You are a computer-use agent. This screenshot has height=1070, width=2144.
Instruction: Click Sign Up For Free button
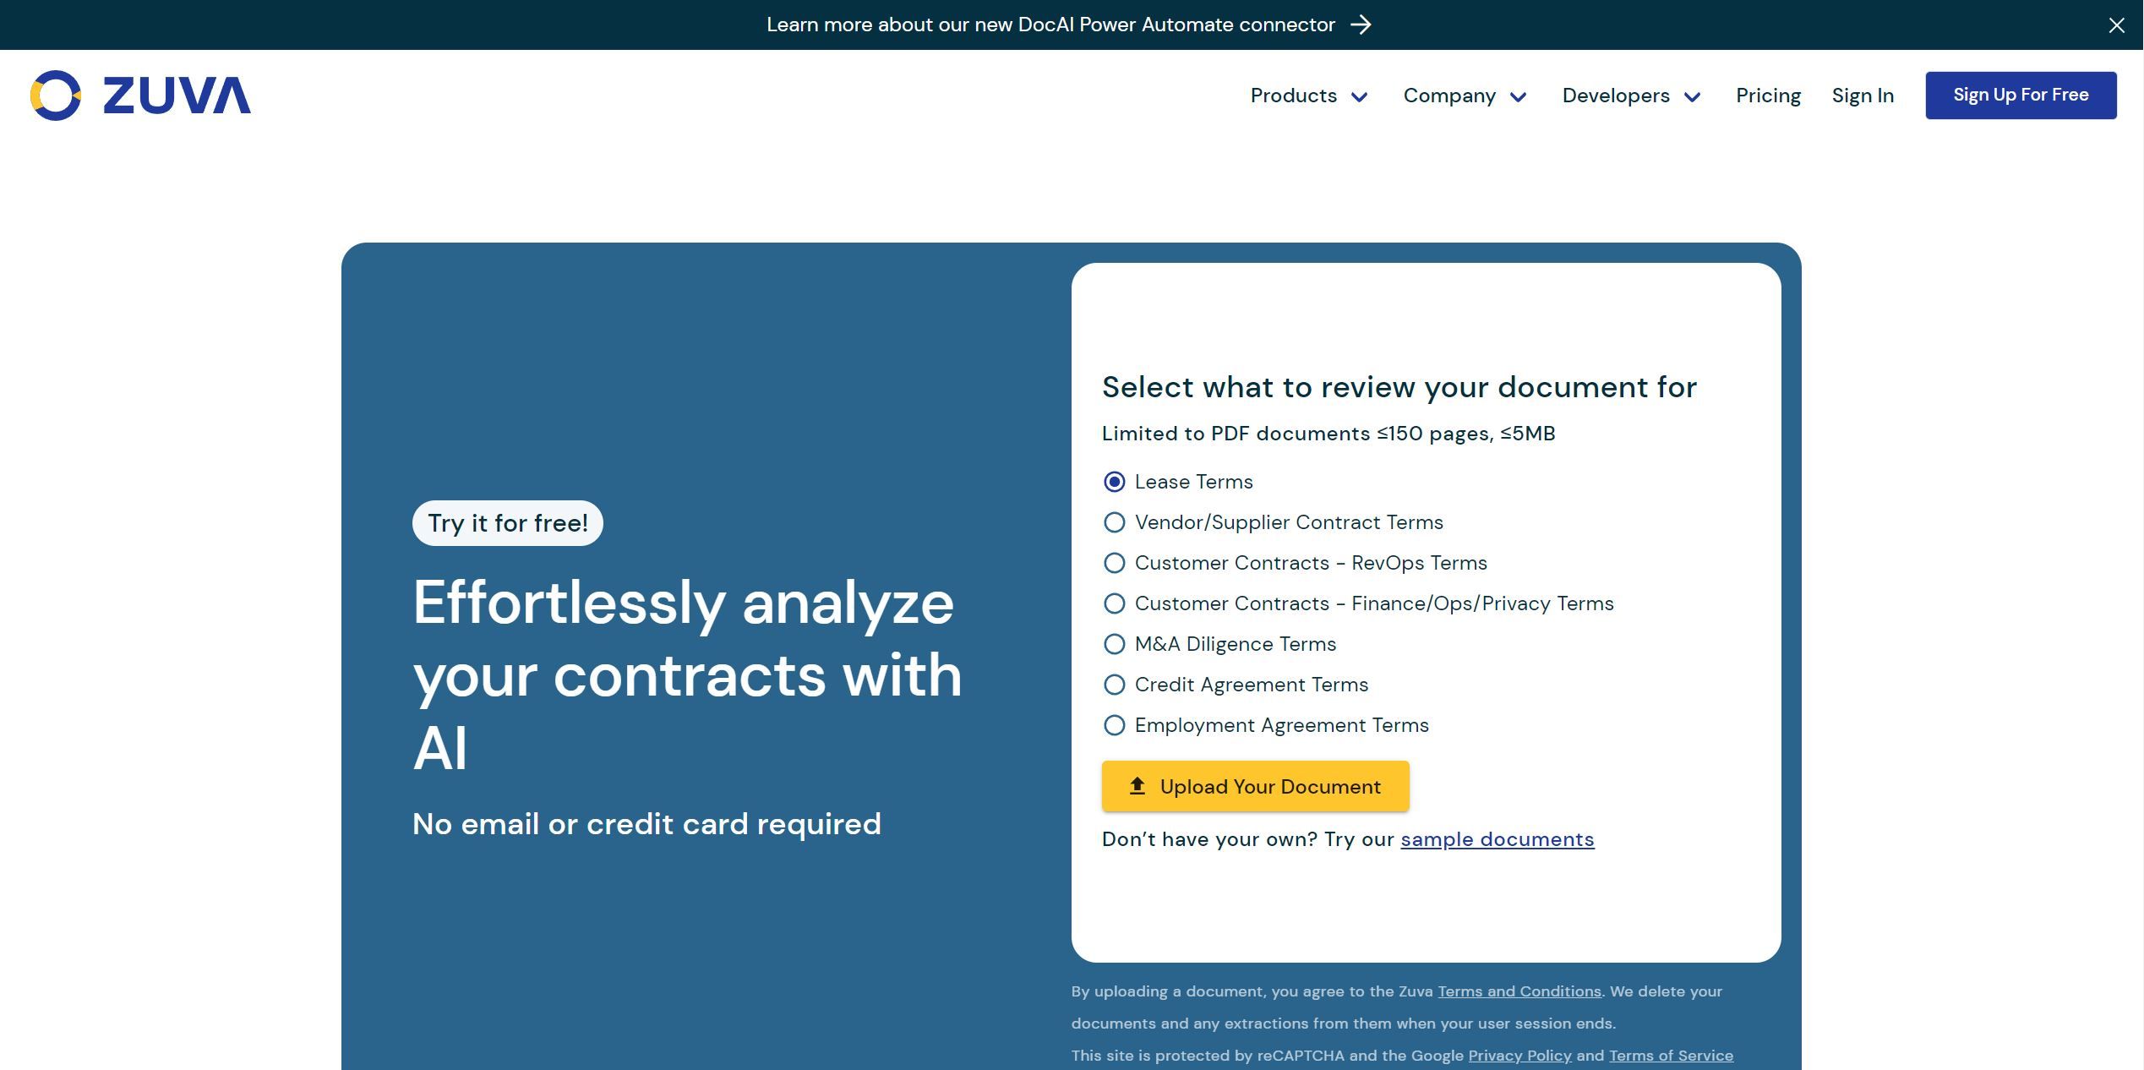click(x=2021, y=95)
